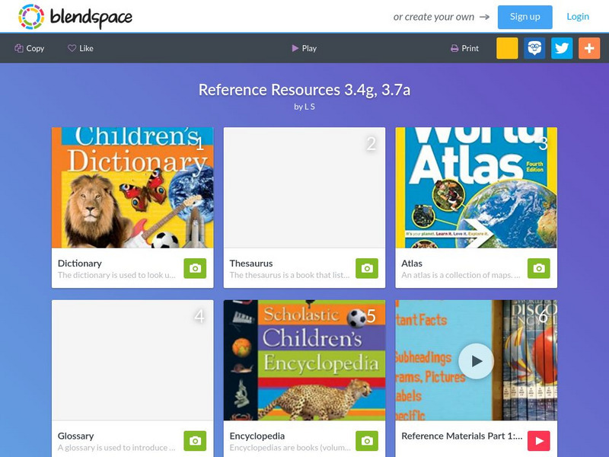Viewport: 609px width, 457px height.
Task: Select the Atlas title text
Action: [x=412, y=264]
